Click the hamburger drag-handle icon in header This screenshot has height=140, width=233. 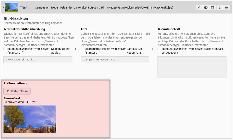pos(227,7)
